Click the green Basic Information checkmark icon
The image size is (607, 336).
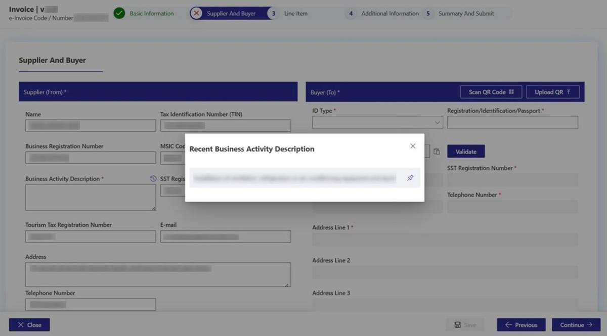click(x=119, y=14)
